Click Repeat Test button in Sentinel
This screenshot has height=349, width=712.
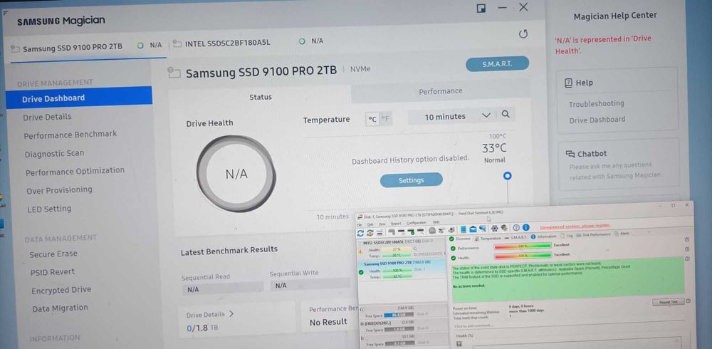coord(668,302)
